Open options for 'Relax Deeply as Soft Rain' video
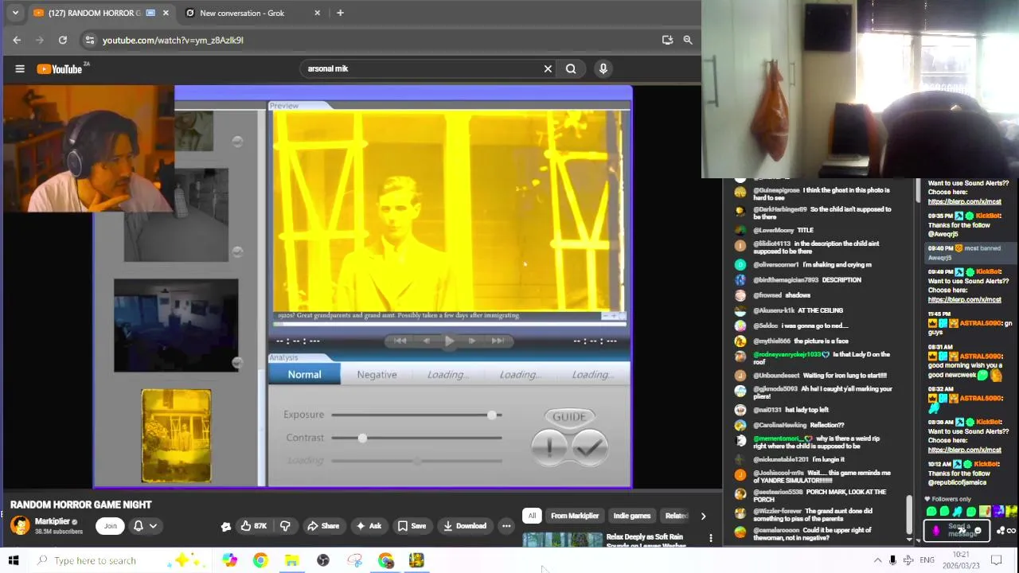 pos(711,538)
